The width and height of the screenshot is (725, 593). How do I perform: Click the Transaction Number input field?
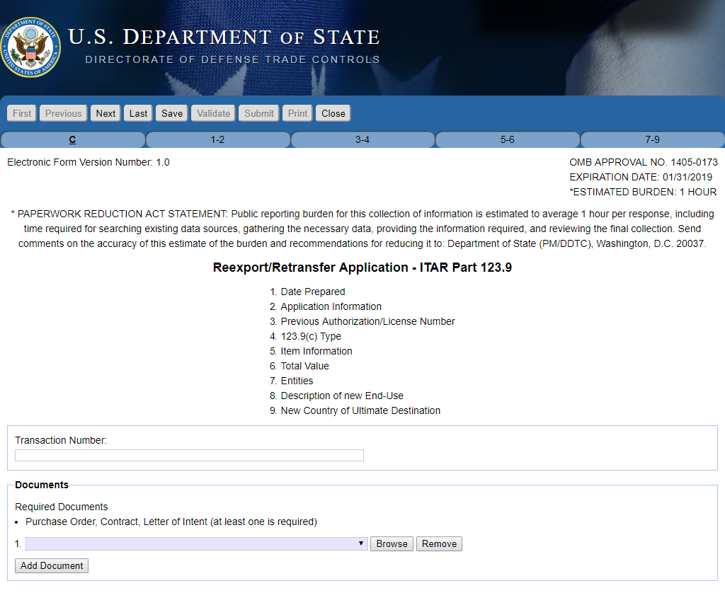tap(189, 455)
